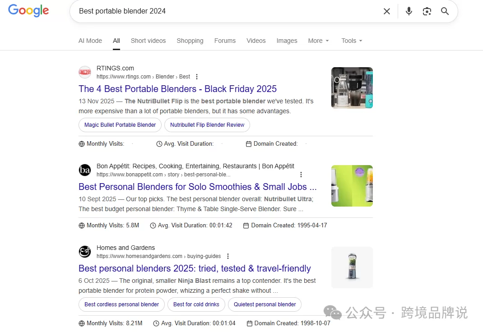Expand the More dropdown

coord(318,41)
